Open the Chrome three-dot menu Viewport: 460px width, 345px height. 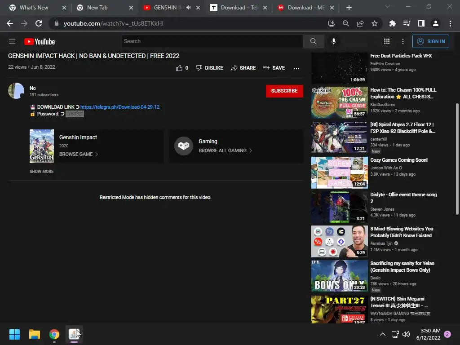450,23
